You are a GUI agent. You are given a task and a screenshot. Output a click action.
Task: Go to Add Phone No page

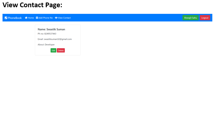coord(44,18)
